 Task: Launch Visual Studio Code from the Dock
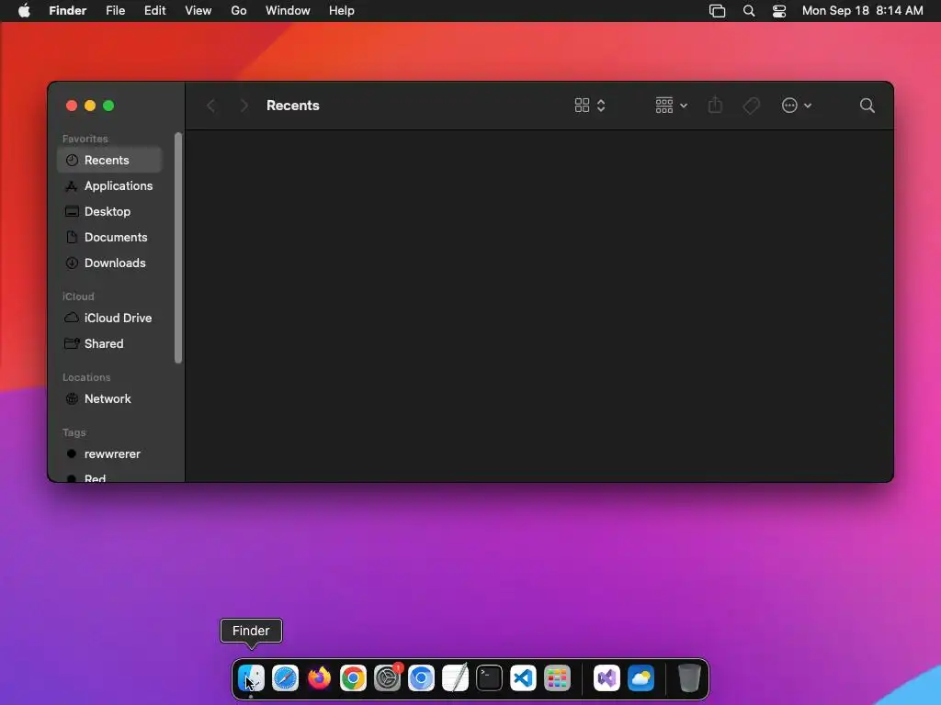(523, 678)
